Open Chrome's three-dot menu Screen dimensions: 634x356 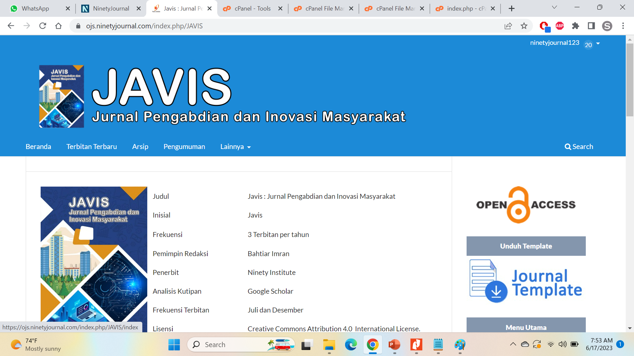(623, 26)
